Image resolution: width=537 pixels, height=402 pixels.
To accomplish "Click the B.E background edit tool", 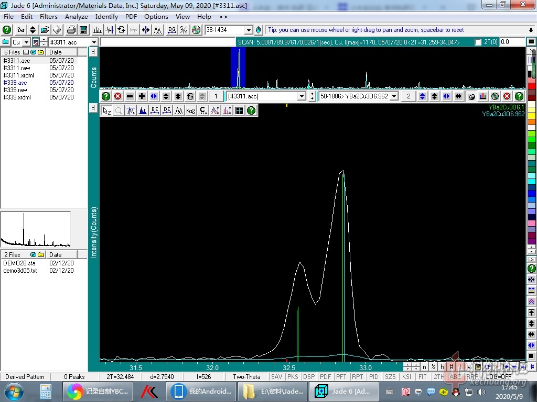I will [x=155, y=110].
